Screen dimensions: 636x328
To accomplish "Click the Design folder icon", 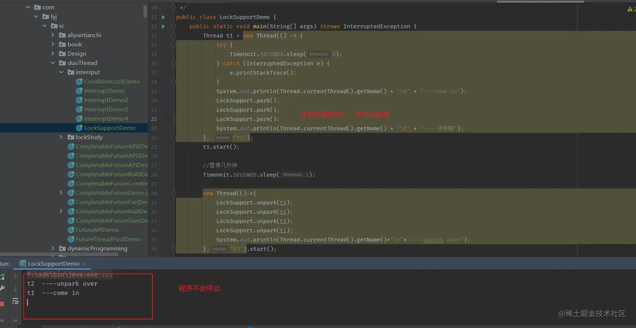I will tap(62, 54).
